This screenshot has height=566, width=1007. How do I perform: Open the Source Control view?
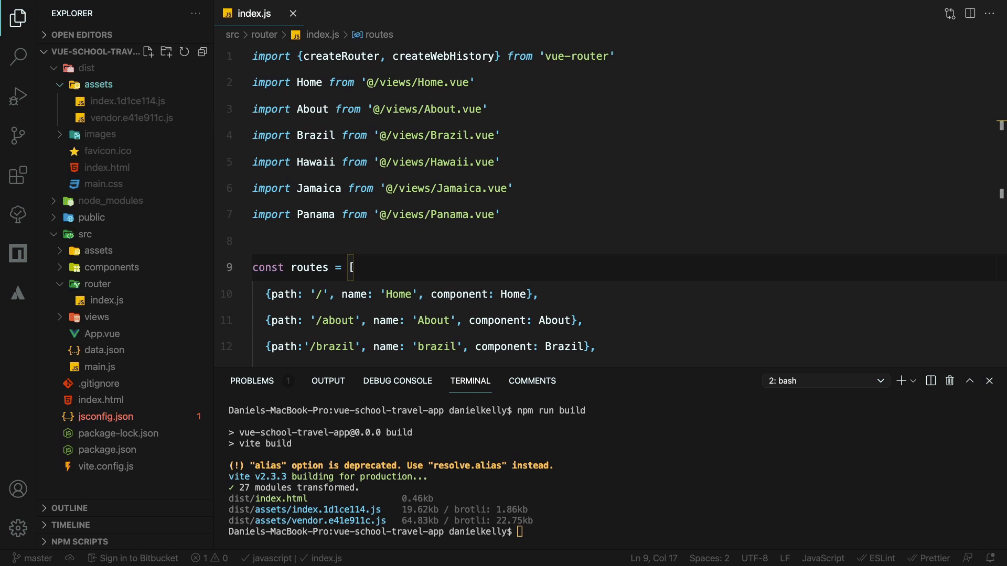[x=18, y=135]
